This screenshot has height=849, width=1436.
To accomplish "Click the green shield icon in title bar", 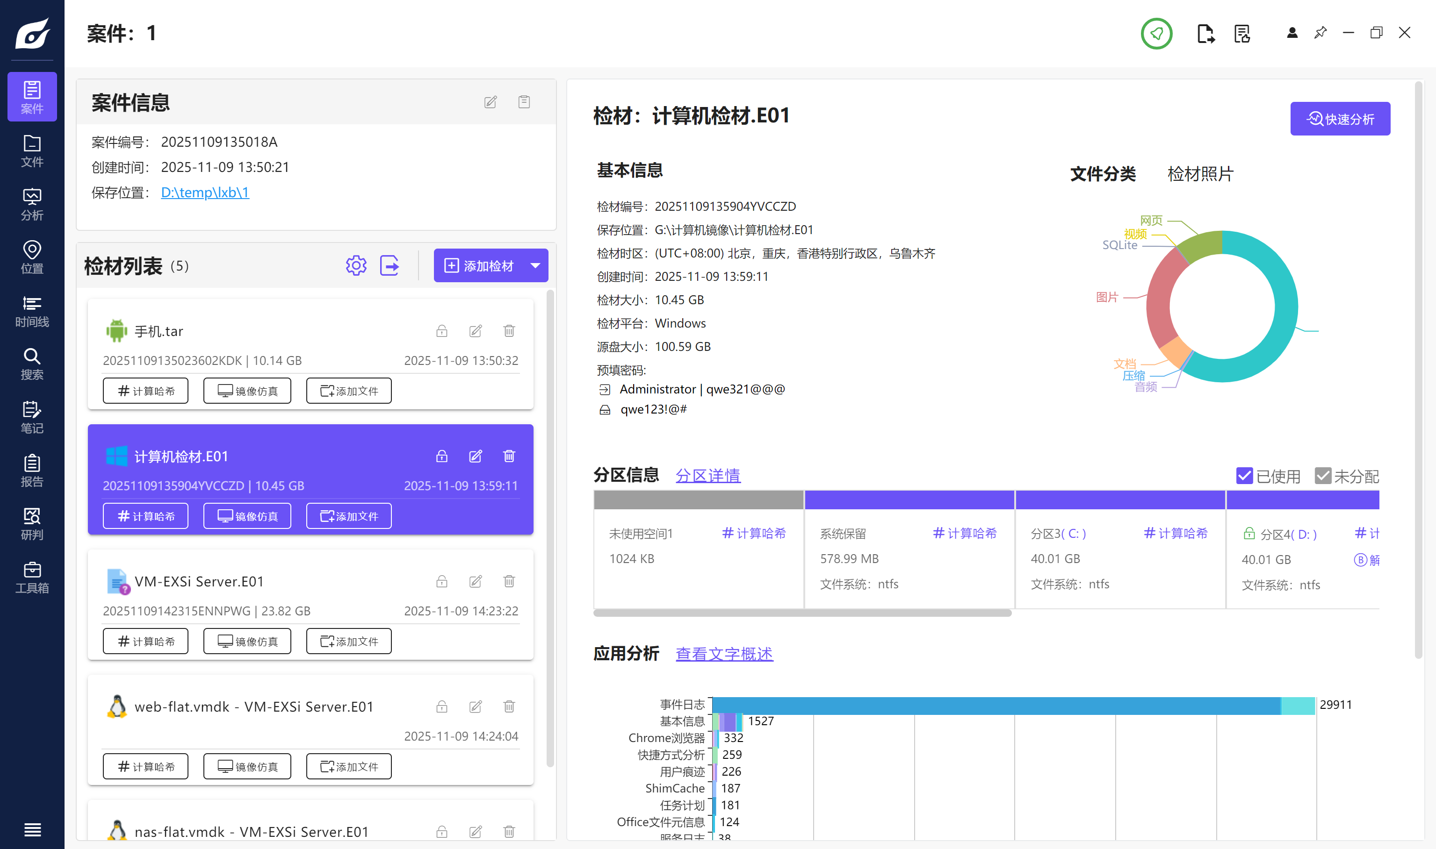I will click(x=1156, y=34).
